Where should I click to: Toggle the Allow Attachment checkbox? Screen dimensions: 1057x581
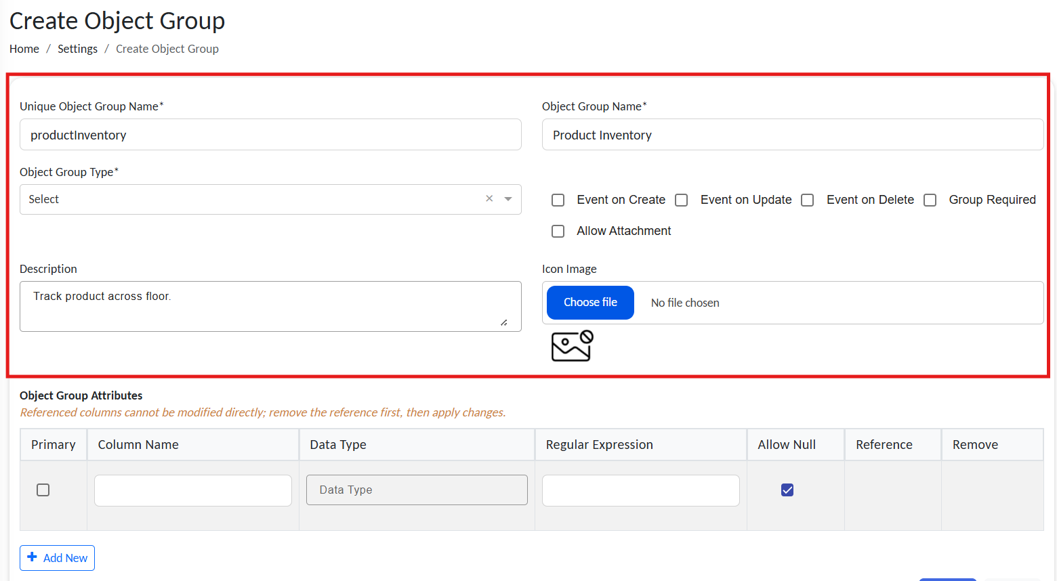[x=558, y=232]
